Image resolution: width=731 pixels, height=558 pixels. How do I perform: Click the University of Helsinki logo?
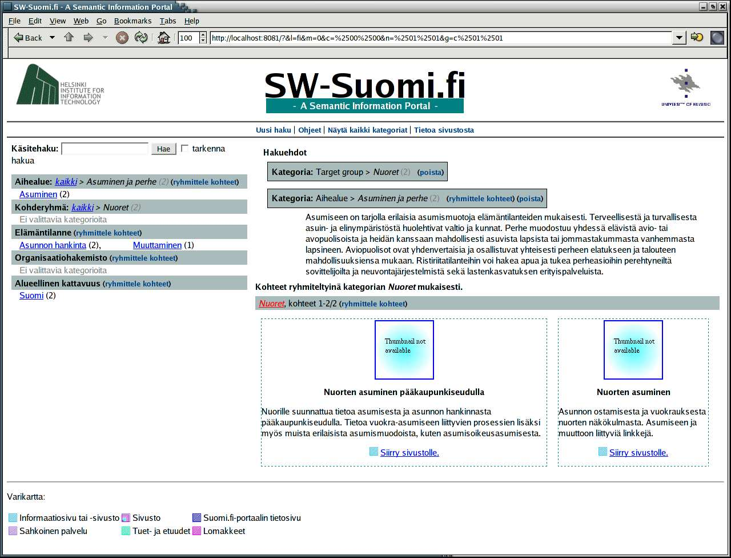coord(685,87)
